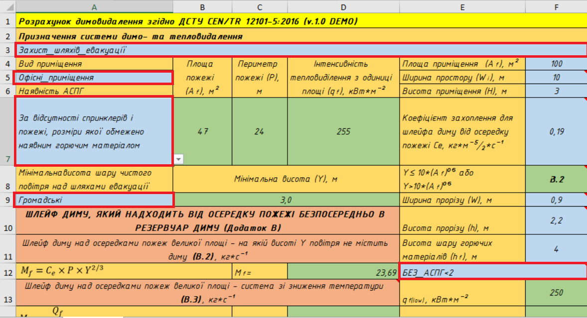Select the column A header
The height and width of the screenshot is (318, 587).
click(x=94, y=6)
